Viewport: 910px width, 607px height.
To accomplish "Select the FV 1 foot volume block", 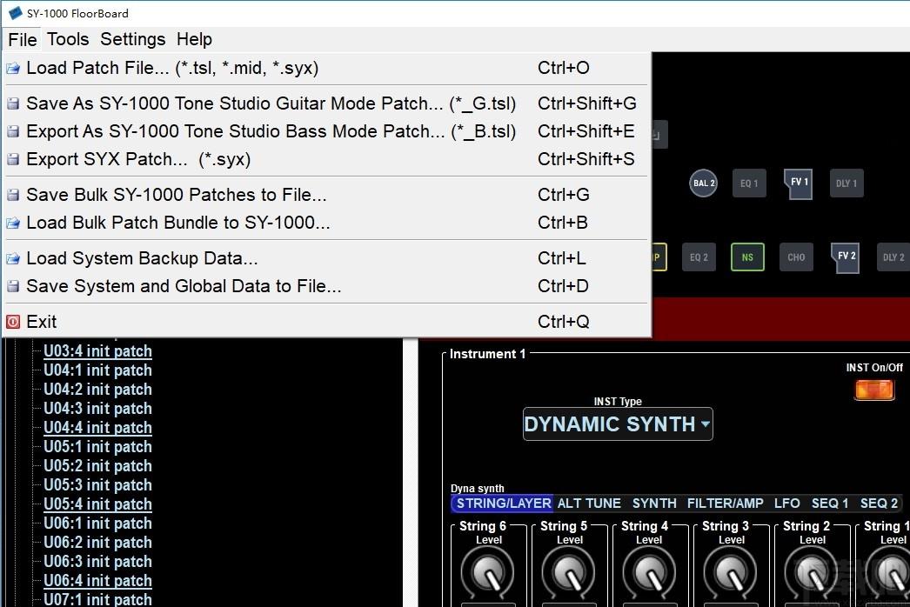I will [x=798, y=184].
